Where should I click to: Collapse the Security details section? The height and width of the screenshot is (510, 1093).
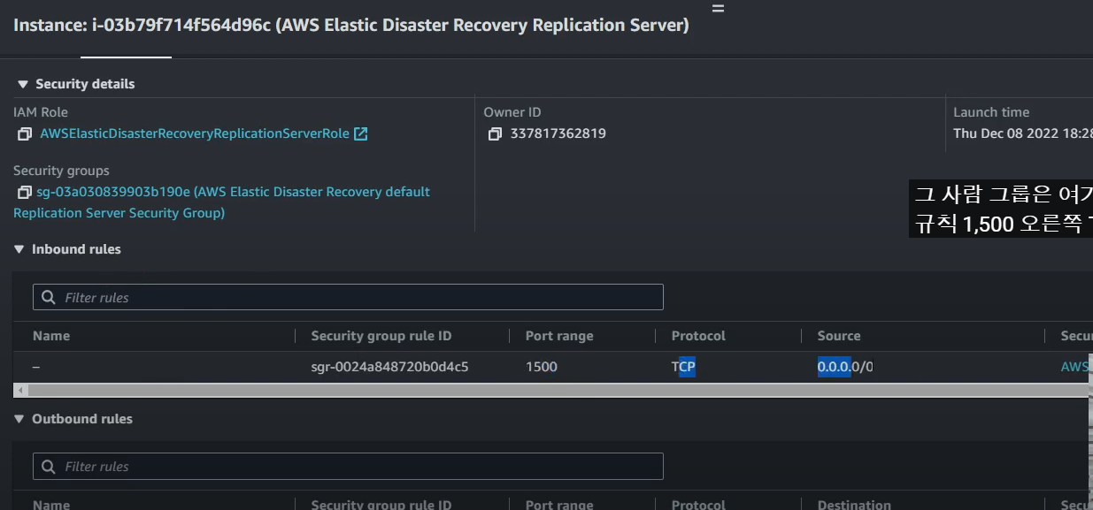coord(23,85)
